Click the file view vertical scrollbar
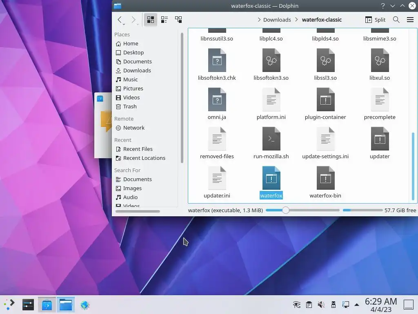Viewport: 418px width, 314px height. [x=413, y=166]
